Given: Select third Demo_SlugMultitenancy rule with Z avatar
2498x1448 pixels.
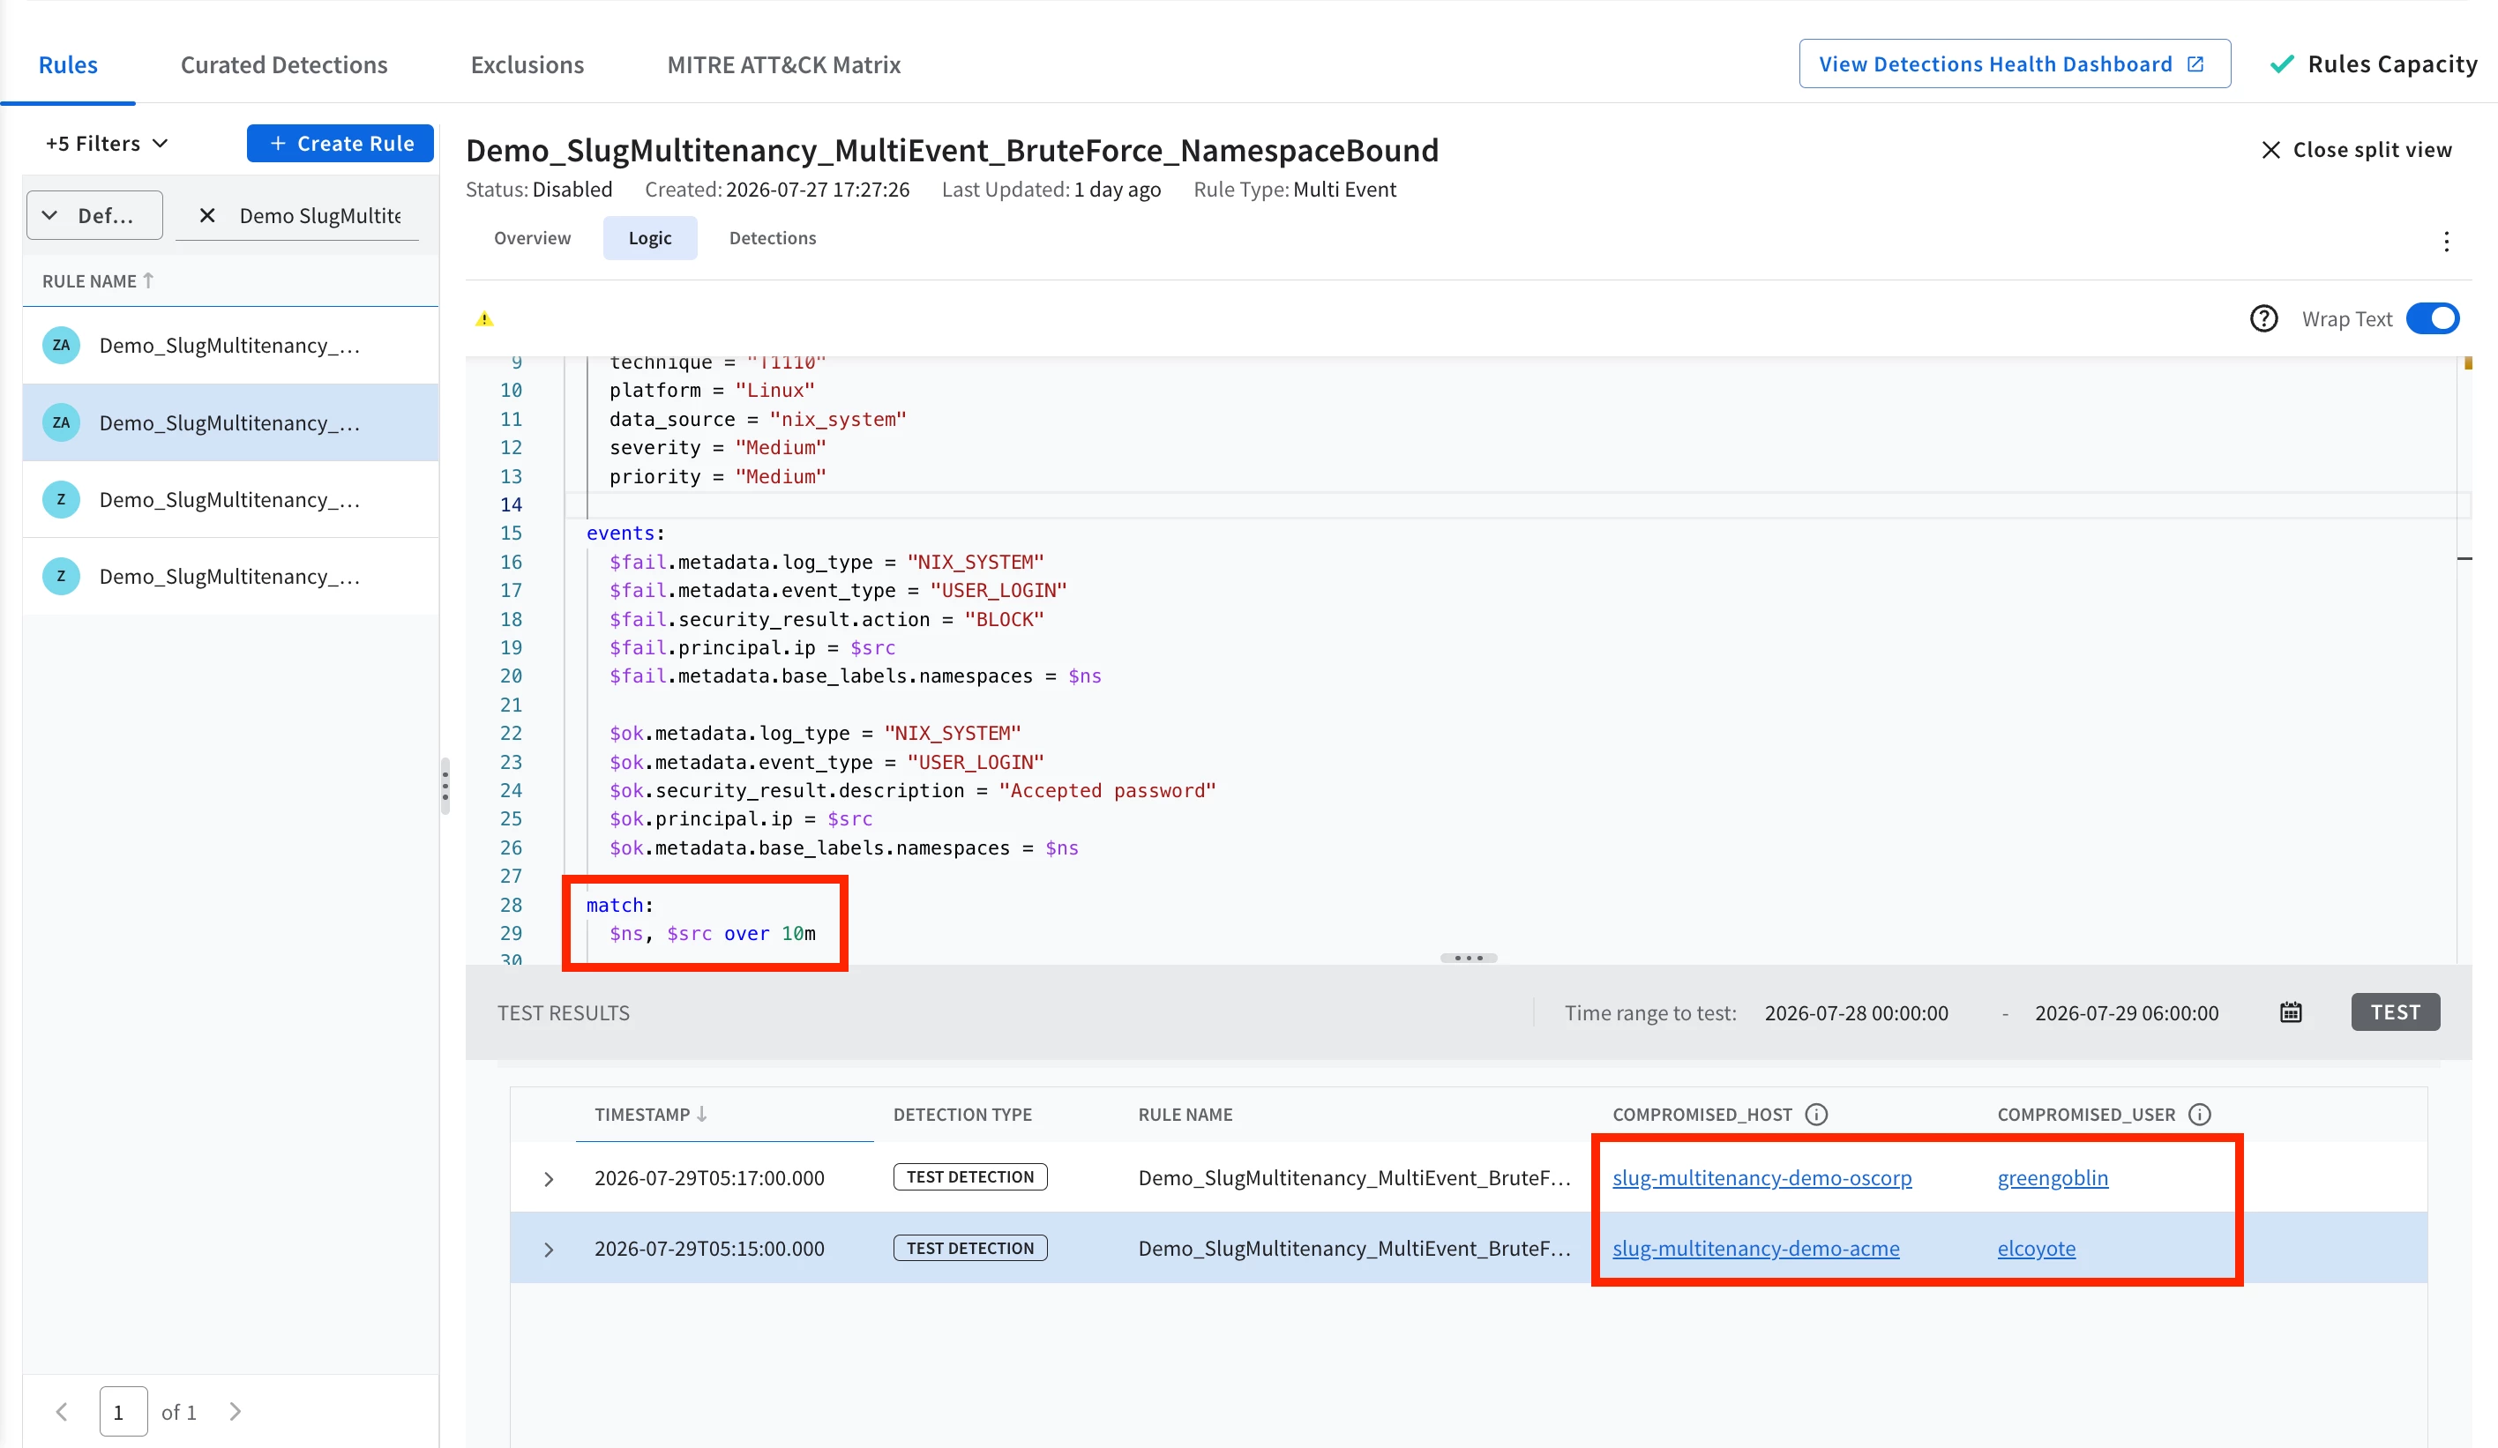Looking at the screenshot, I should coord(230,499).
